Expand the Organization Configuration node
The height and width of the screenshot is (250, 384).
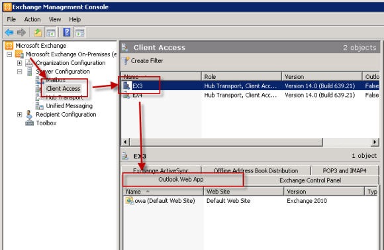coord(20,63)
